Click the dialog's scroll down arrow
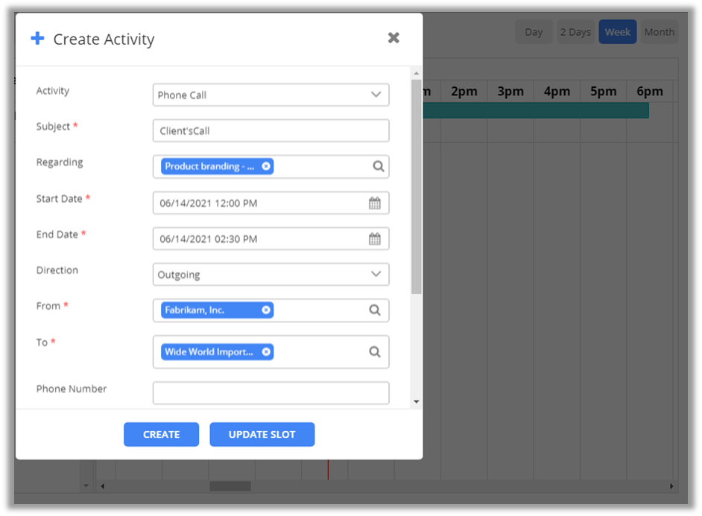The width and height of the screenshot is (702, 516). [x=416, y=402]
